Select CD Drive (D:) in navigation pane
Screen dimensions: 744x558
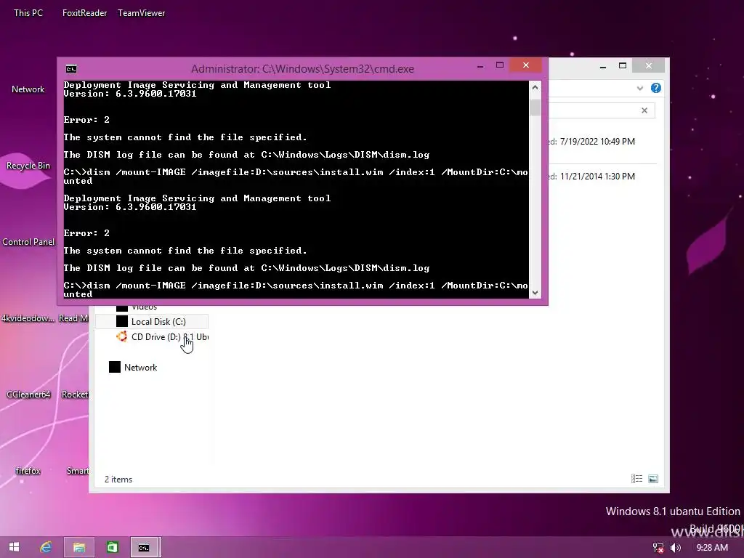click(x=161, y=337)
